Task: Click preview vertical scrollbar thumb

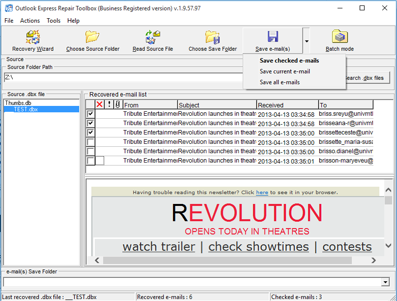Action: 388,200
